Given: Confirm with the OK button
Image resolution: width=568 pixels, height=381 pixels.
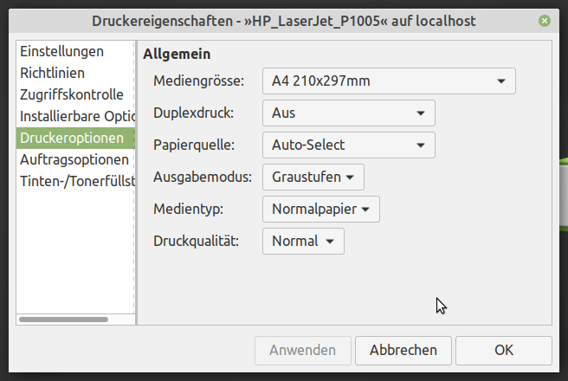Looking at the screenshot, I should click(x=504, y=350).
